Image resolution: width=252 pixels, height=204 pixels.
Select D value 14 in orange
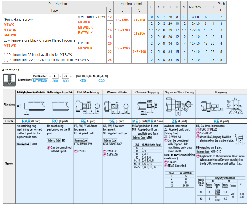pos(110,24)
